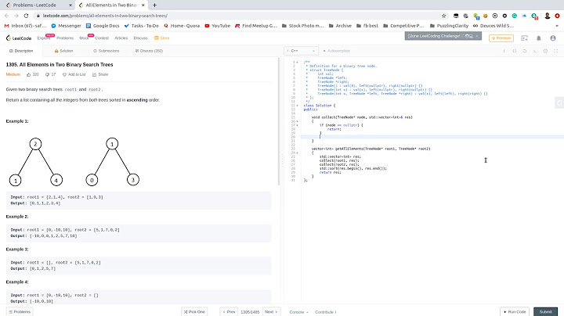This screenshot has width=564, height=316.
Task: Open the playground icon next to Premium
Action: 524,38
